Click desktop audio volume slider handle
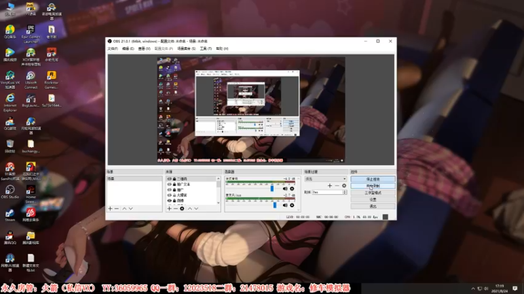This screenshot has height=294, width=524. click(272, 188)
